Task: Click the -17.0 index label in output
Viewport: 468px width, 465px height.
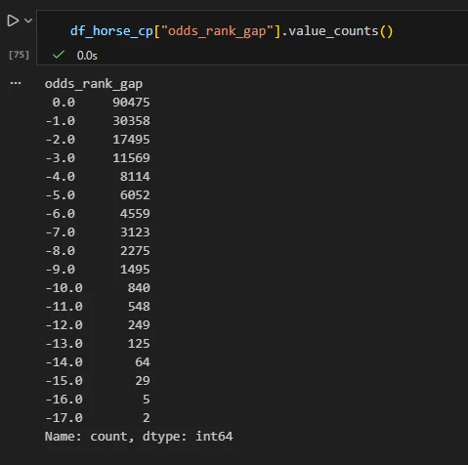Action: [64, 418]
